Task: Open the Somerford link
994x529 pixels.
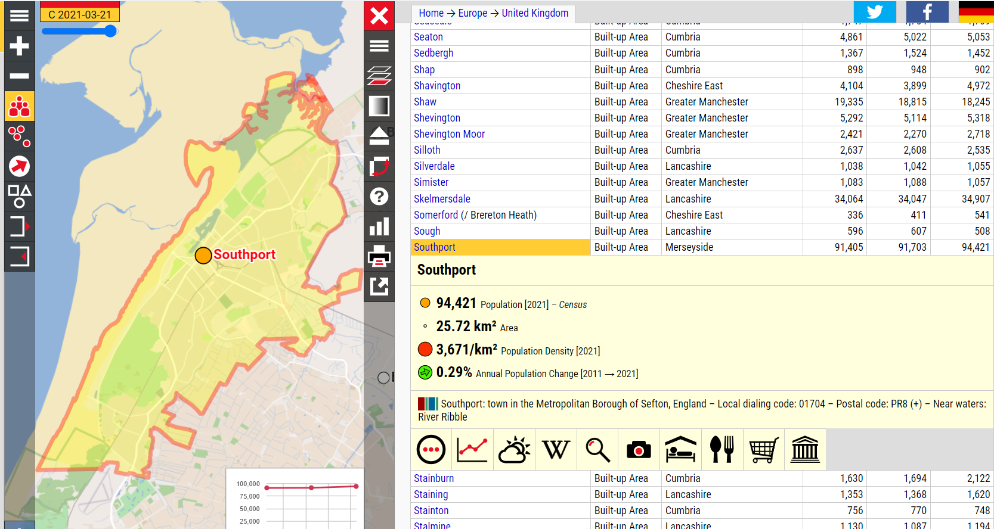Action: [436, 215]
